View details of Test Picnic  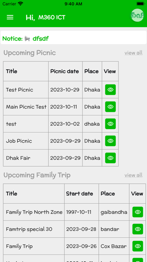pyautogui.click(x=110, y=90)
